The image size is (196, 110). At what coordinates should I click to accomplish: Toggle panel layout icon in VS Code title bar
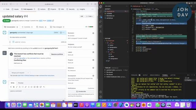coord(189,3)
